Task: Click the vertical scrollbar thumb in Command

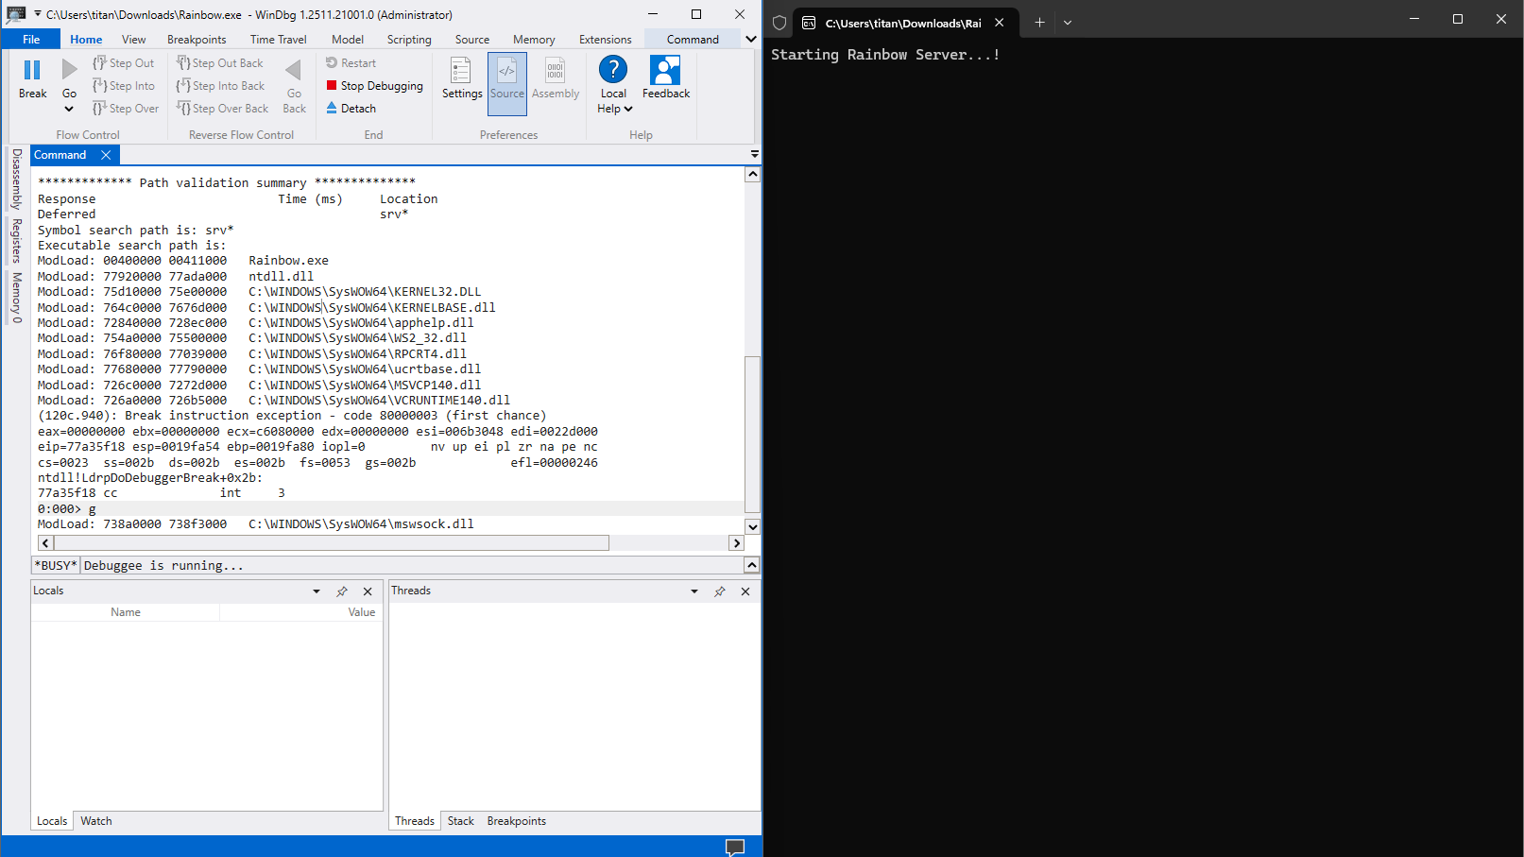Action: [752, 434]
